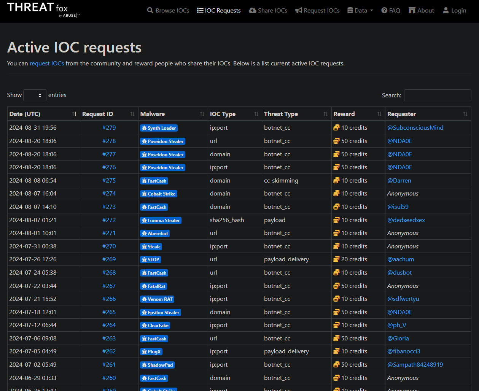Sort table by Reward column

[x=357, y=114]
